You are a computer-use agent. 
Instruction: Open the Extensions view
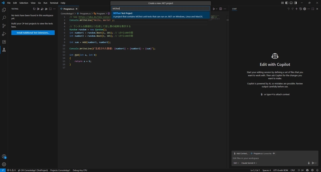click(x=4, y=42)
